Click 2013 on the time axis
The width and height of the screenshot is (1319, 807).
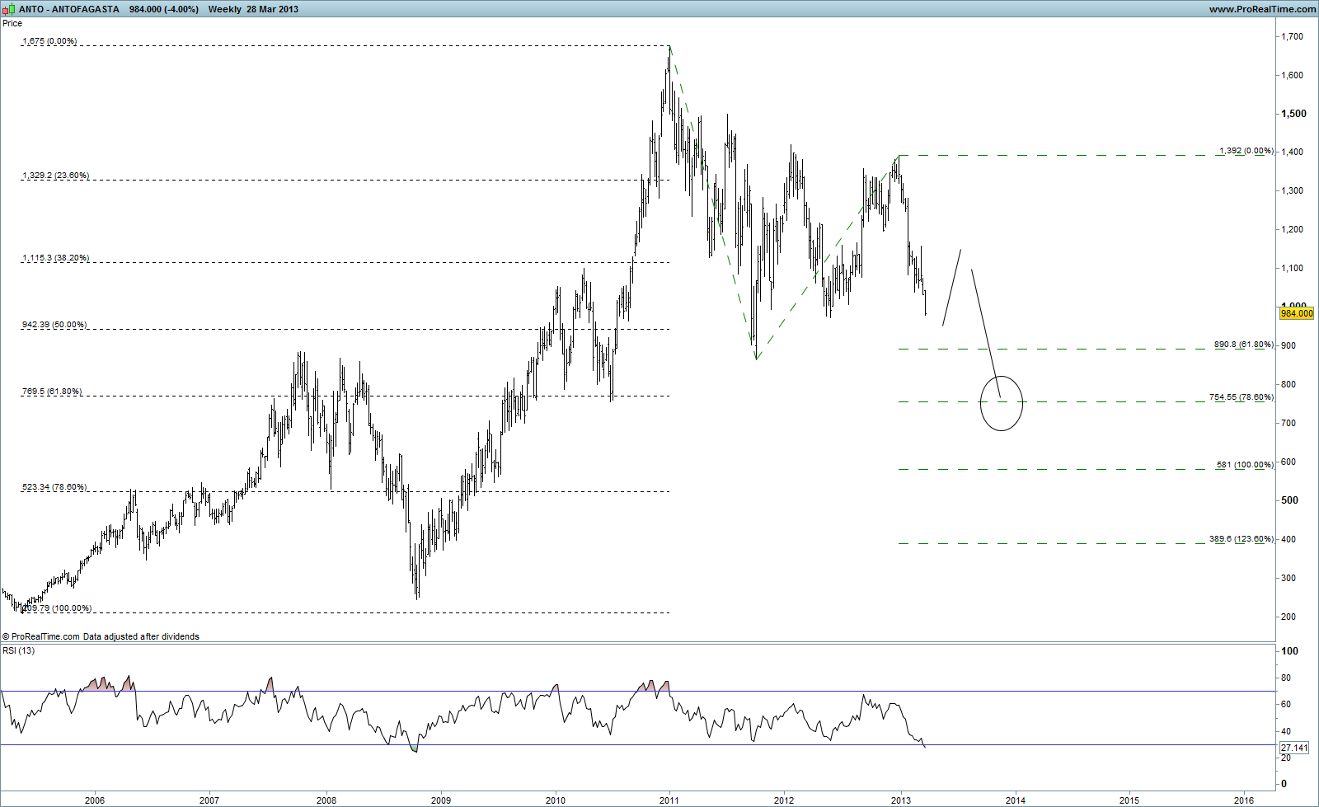coord(901,800)
